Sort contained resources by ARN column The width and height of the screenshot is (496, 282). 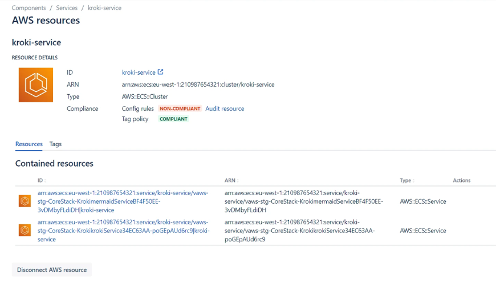pyautogui.click(x=231, y=180)
